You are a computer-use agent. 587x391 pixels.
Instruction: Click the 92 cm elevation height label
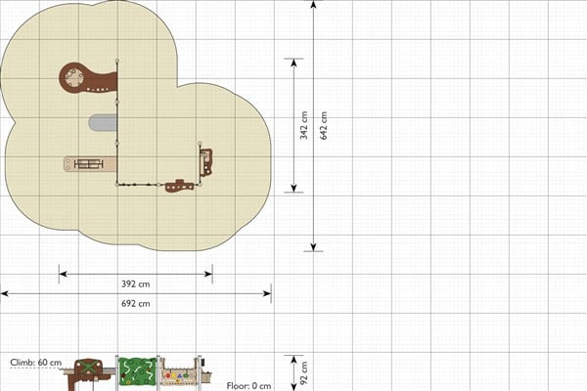[x=304, y=372]
